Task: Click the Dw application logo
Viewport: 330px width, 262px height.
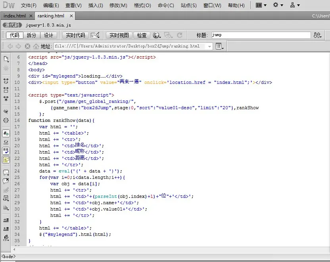Action: click(x=9, y=5)
